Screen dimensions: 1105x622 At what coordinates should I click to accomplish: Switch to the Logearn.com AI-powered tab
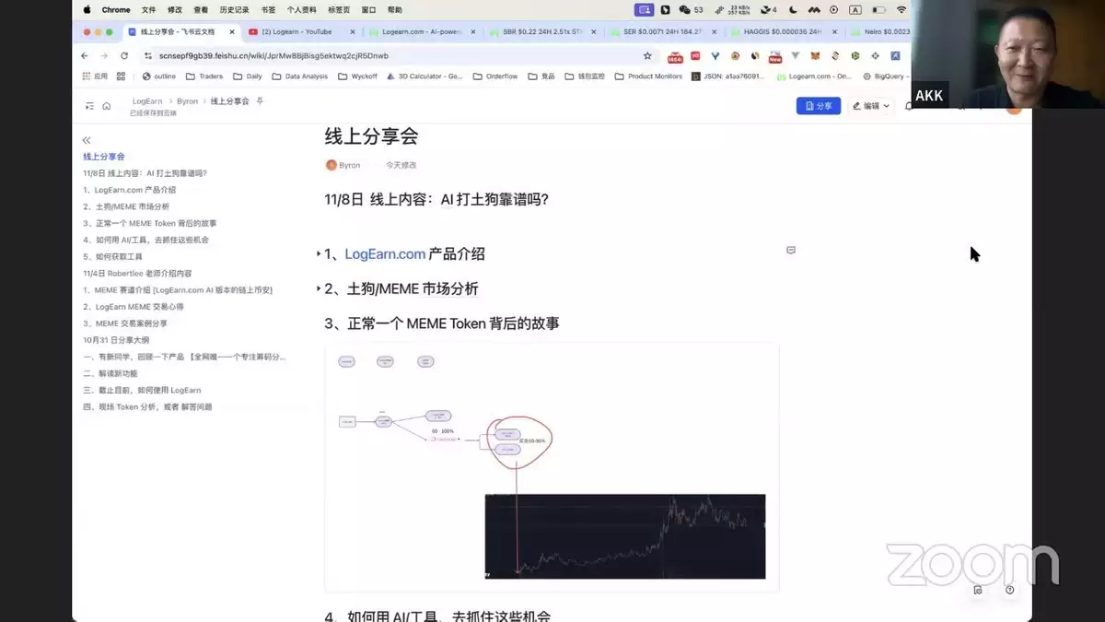[422, 31]
